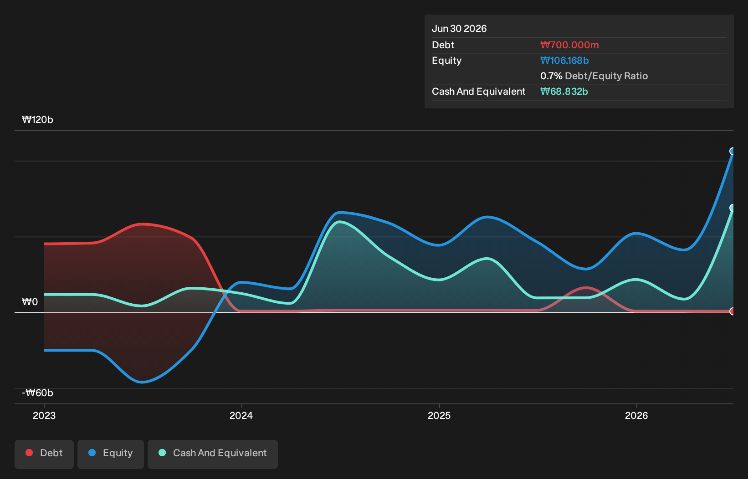The image size is (748, 479).
Task: Click the 2025 x-axis label
Action: tap(439, 415)
